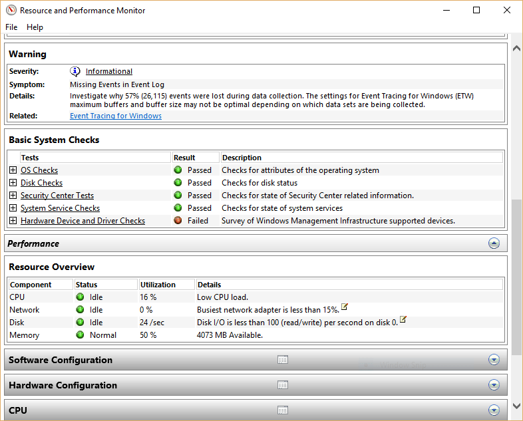Follow the Event Tracing for Windows link

[116, 116]
